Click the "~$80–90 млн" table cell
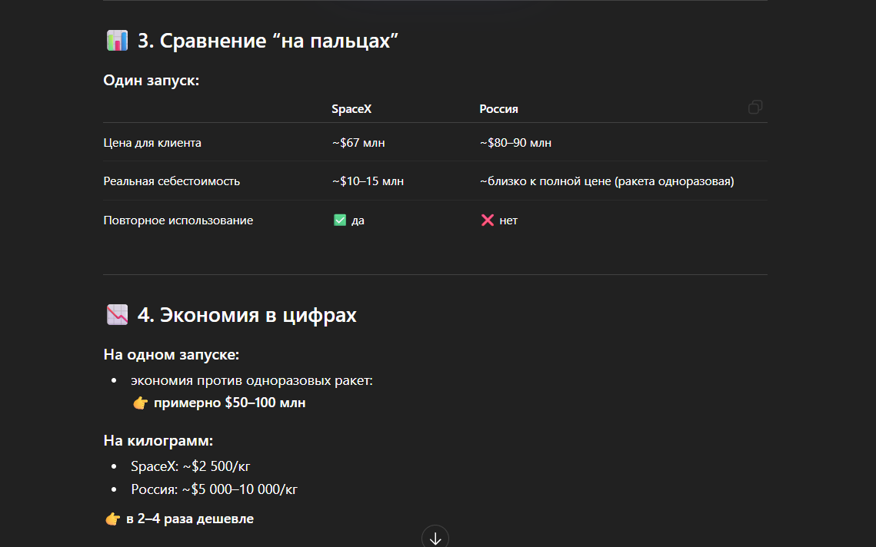The height and width of the screenshot is (547, 876). point(515,143)
